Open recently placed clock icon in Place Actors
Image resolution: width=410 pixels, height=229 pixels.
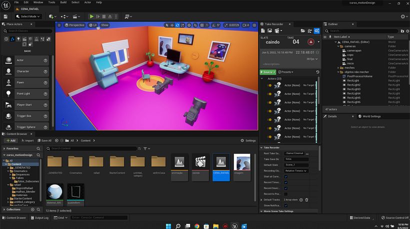pos(6,39)
